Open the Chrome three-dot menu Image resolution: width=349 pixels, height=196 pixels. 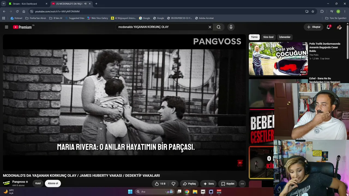(x=345, y=11)
